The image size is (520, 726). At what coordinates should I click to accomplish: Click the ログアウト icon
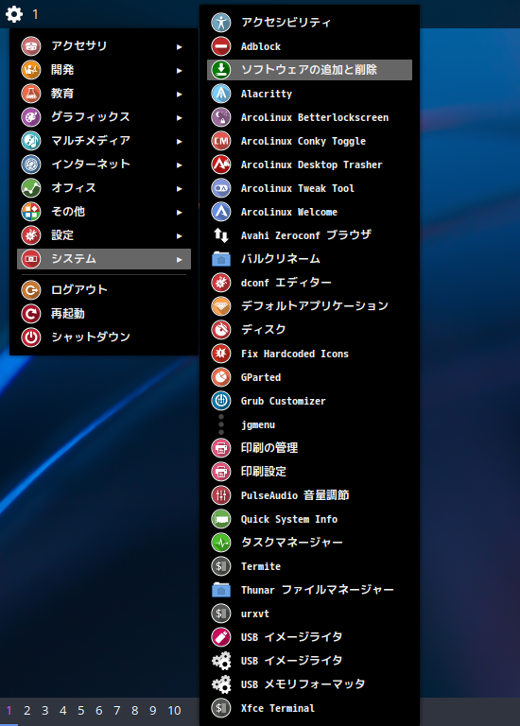pos(31,290)
